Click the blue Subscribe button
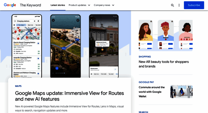The image size is (208, 113). (194, 5)
